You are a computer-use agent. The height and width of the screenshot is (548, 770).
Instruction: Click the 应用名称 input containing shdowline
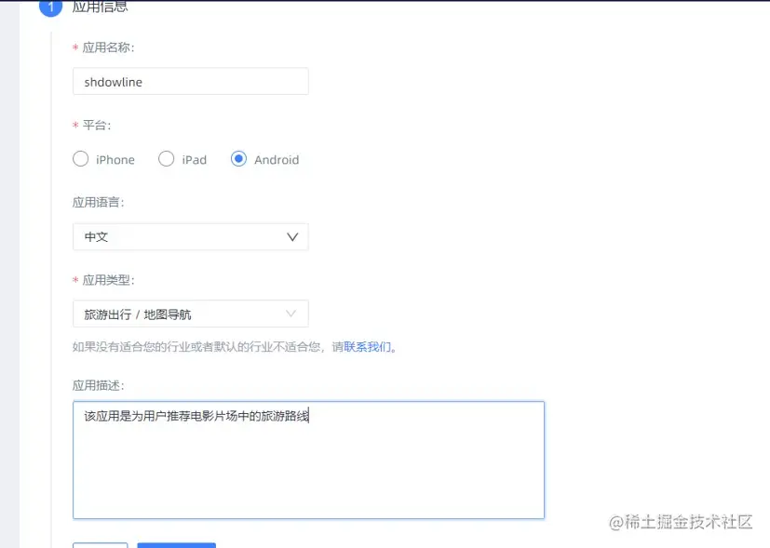(x=191, y=82)
